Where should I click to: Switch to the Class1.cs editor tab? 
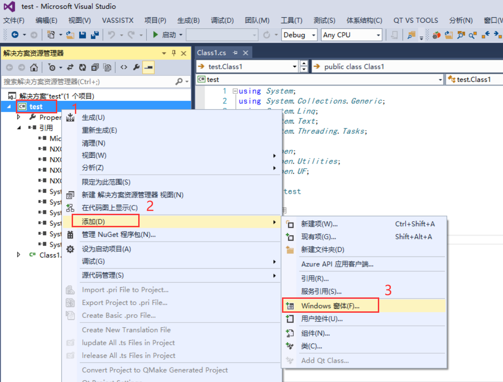point(211,53)
